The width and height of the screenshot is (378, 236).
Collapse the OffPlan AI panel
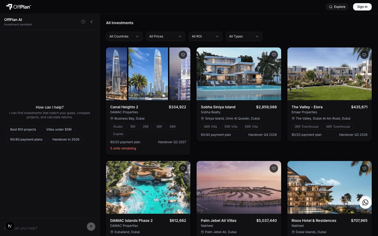pyautogui.click(x=92, y=22)
